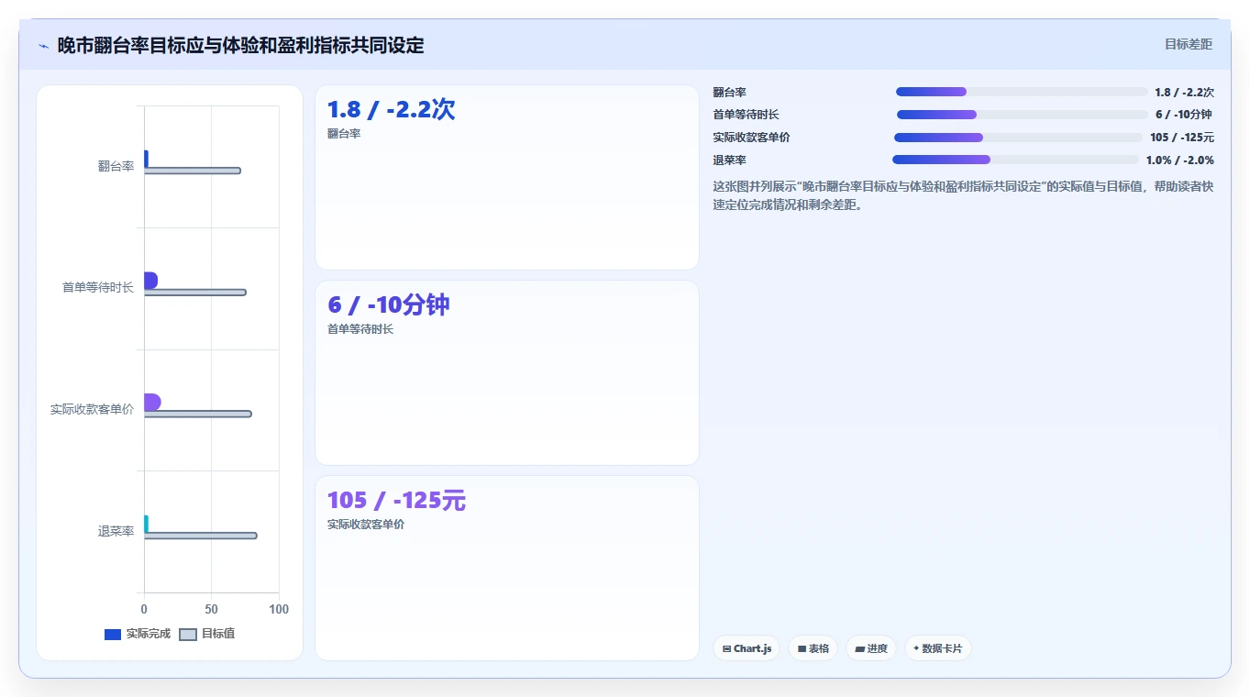Click the gray target bar for 实际收款客单价
1250x697 pixels.
pyautogui.click(x=198, y=414)
